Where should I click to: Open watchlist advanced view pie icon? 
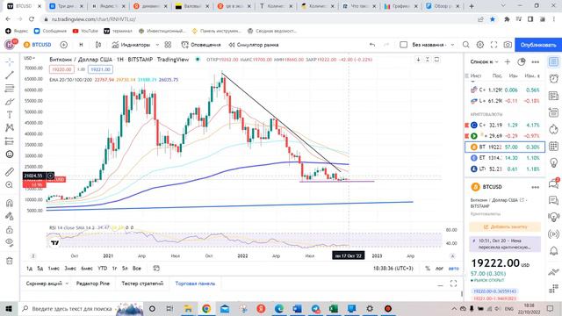click(x=521, y=62)
